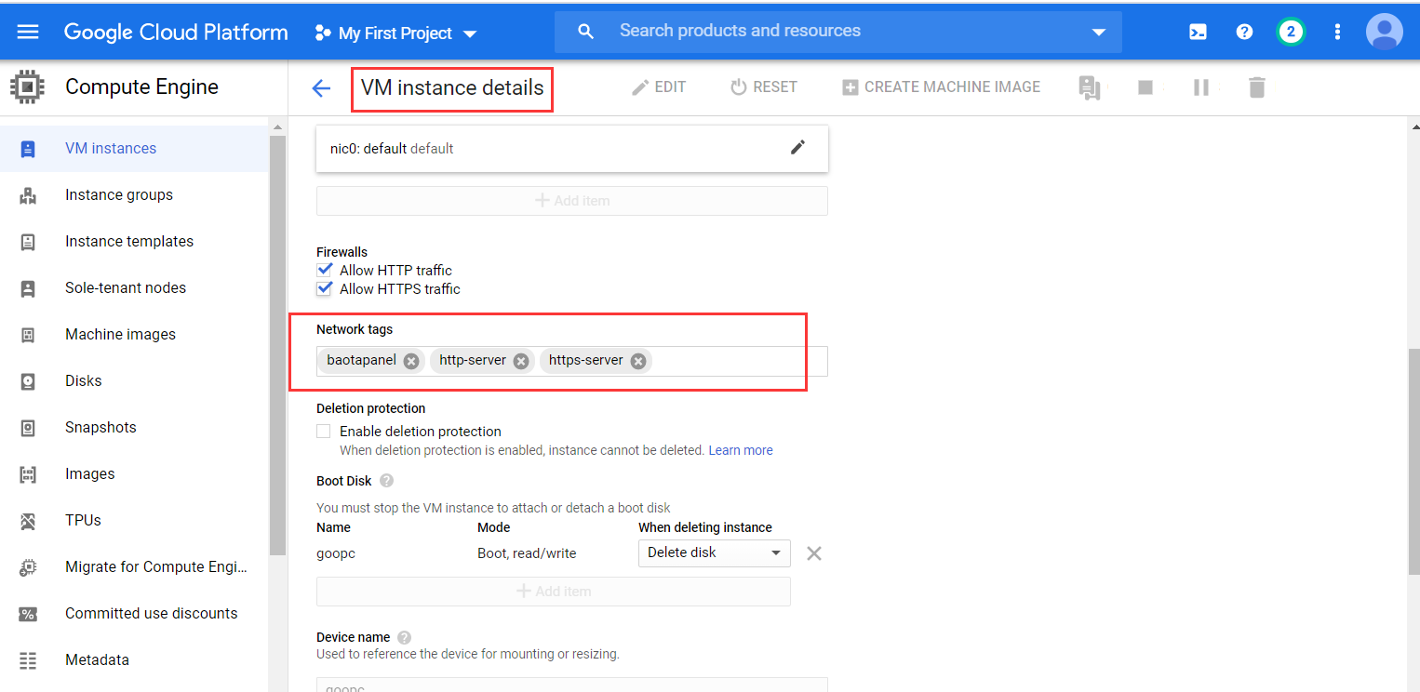Open Snapshots in the sidebar
Viewport: 1420px width, 692px height.
100,428
